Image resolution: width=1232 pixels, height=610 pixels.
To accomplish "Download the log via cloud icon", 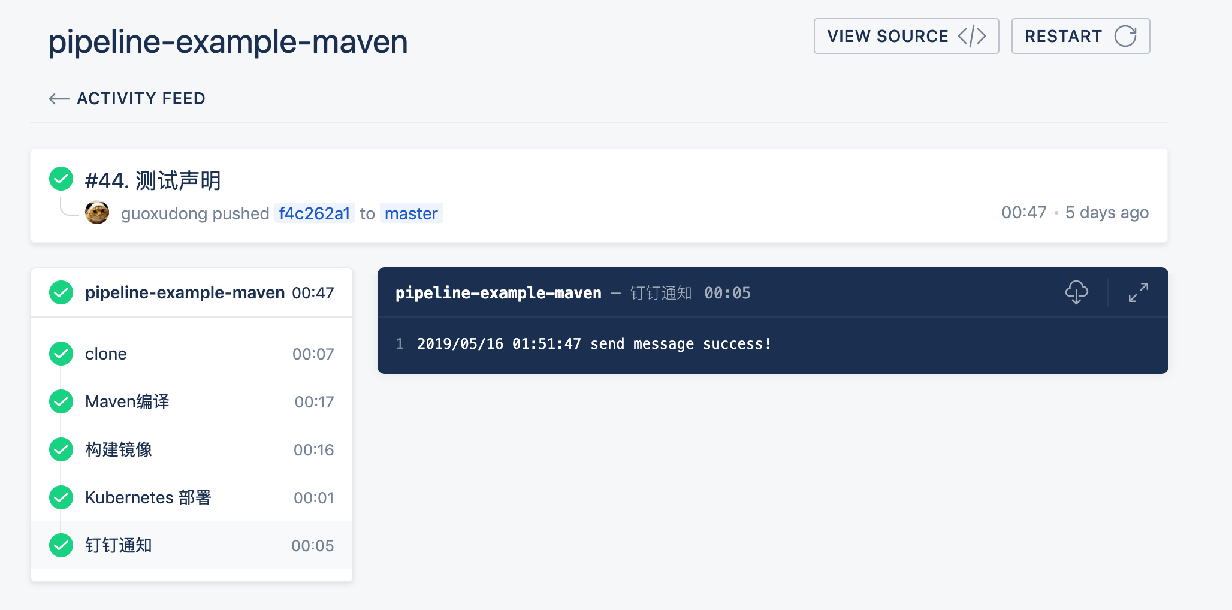I will (1076, 292).
